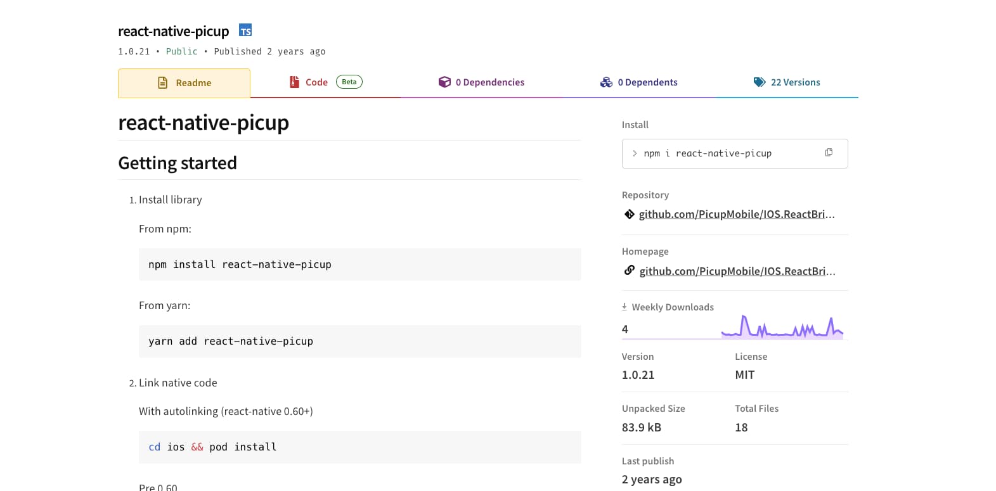Click the From npm: label
The width and height of the screenshot is (996, 491).
tap(165, 229)
